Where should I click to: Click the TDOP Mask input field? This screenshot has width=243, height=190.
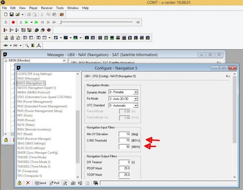(124, 175)
